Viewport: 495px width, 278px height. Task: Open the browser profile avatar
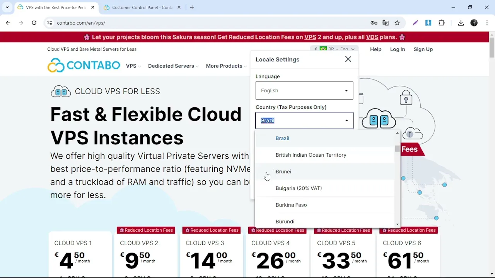pos(474,23)
